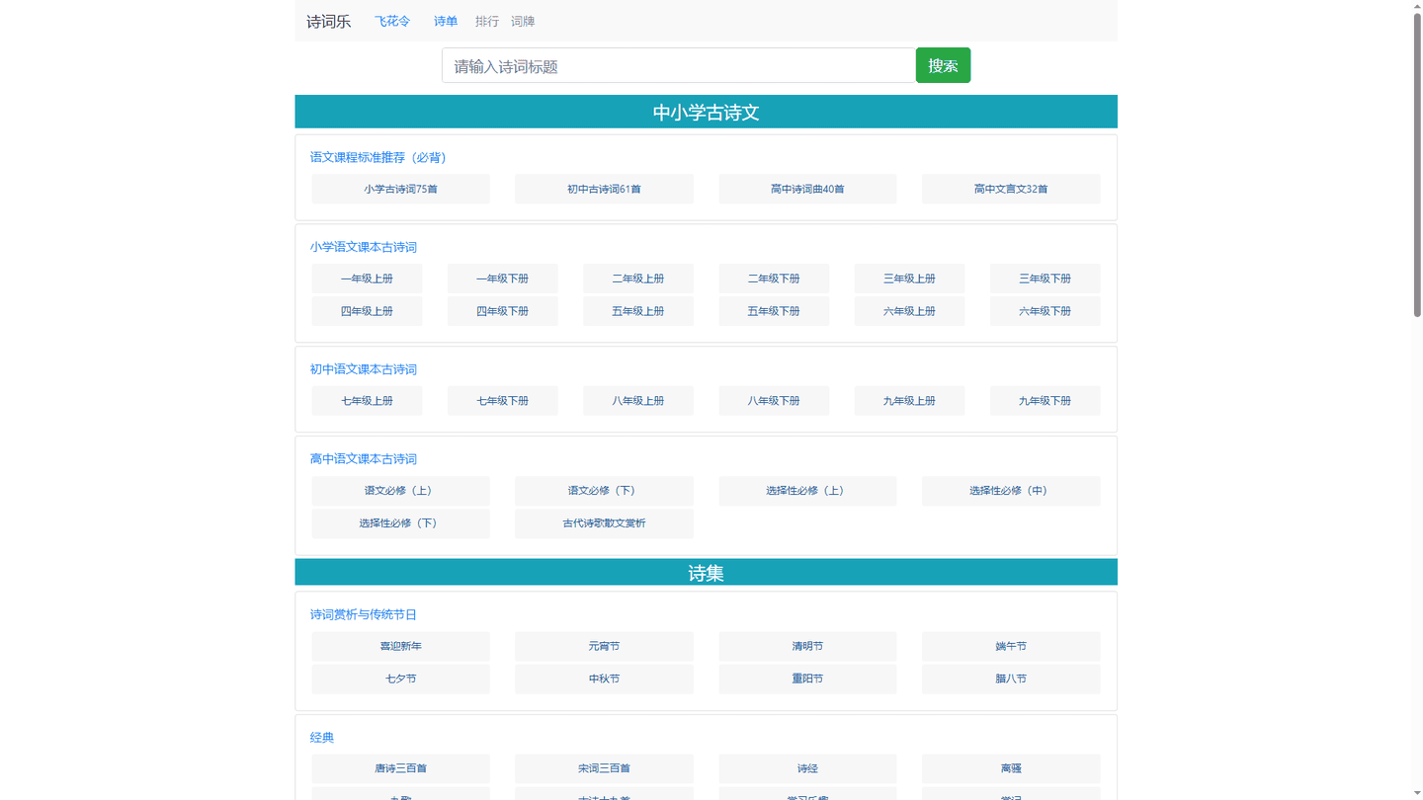Open the 腊八节 collection
1423x800 pixels.
pos(1011,679)
